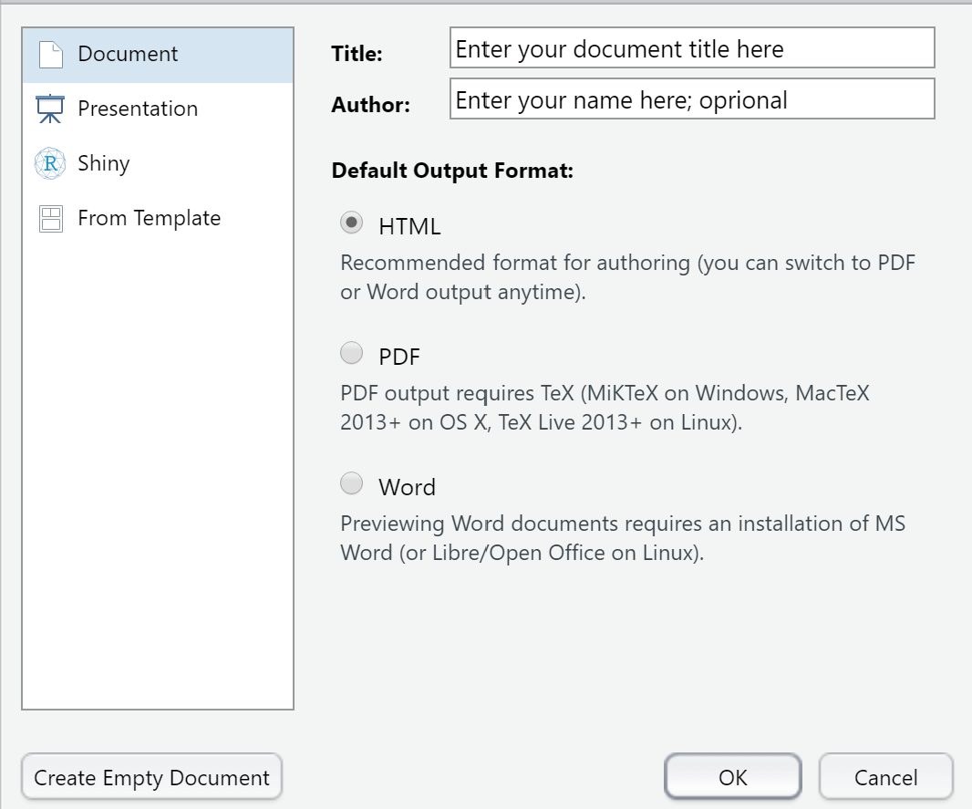Image resolution: width=972 pixels, height=809 pixels.
Task: Choose From Template in the sidebar
Action: coord(150,218)
